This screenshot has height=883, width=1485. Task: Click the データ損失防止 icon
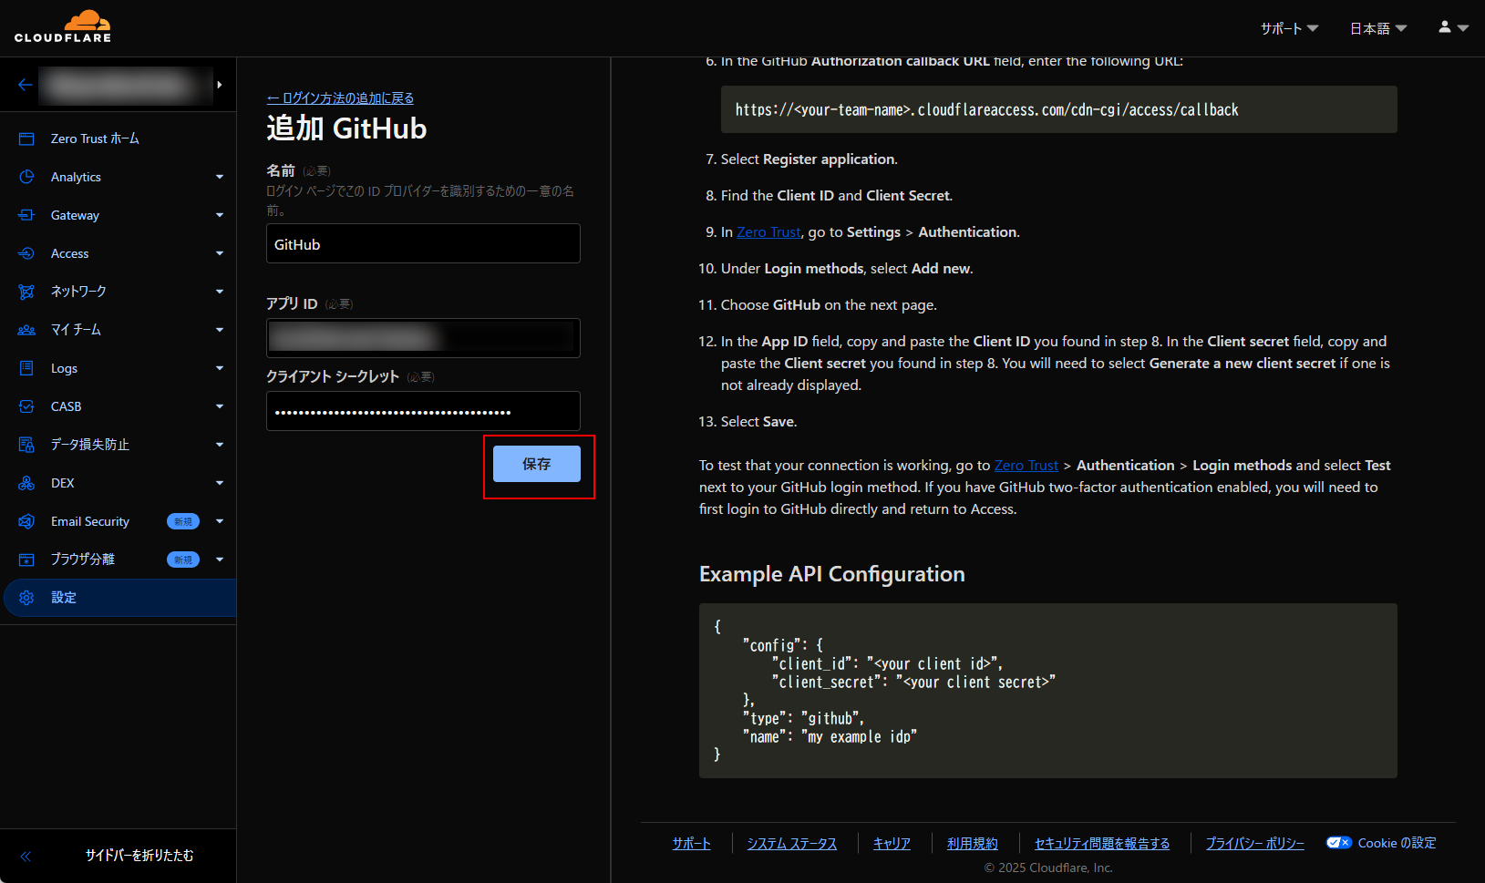tap(26, 445)
